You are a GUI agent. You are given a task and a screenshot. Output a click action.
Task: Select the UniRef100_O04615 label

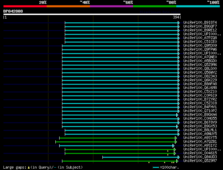tap(200, 153)
